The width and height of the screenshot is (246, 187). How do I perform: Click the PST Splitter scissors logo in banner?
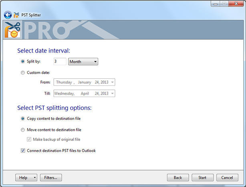(x=12, y=30)
